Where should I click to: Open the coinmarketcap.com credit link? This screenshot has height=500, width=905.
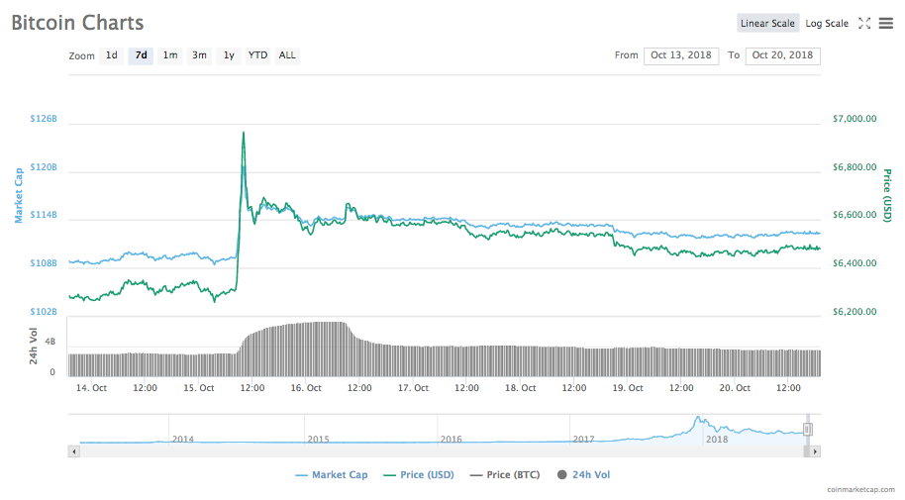pyautogui.click(x=860, y=490)
